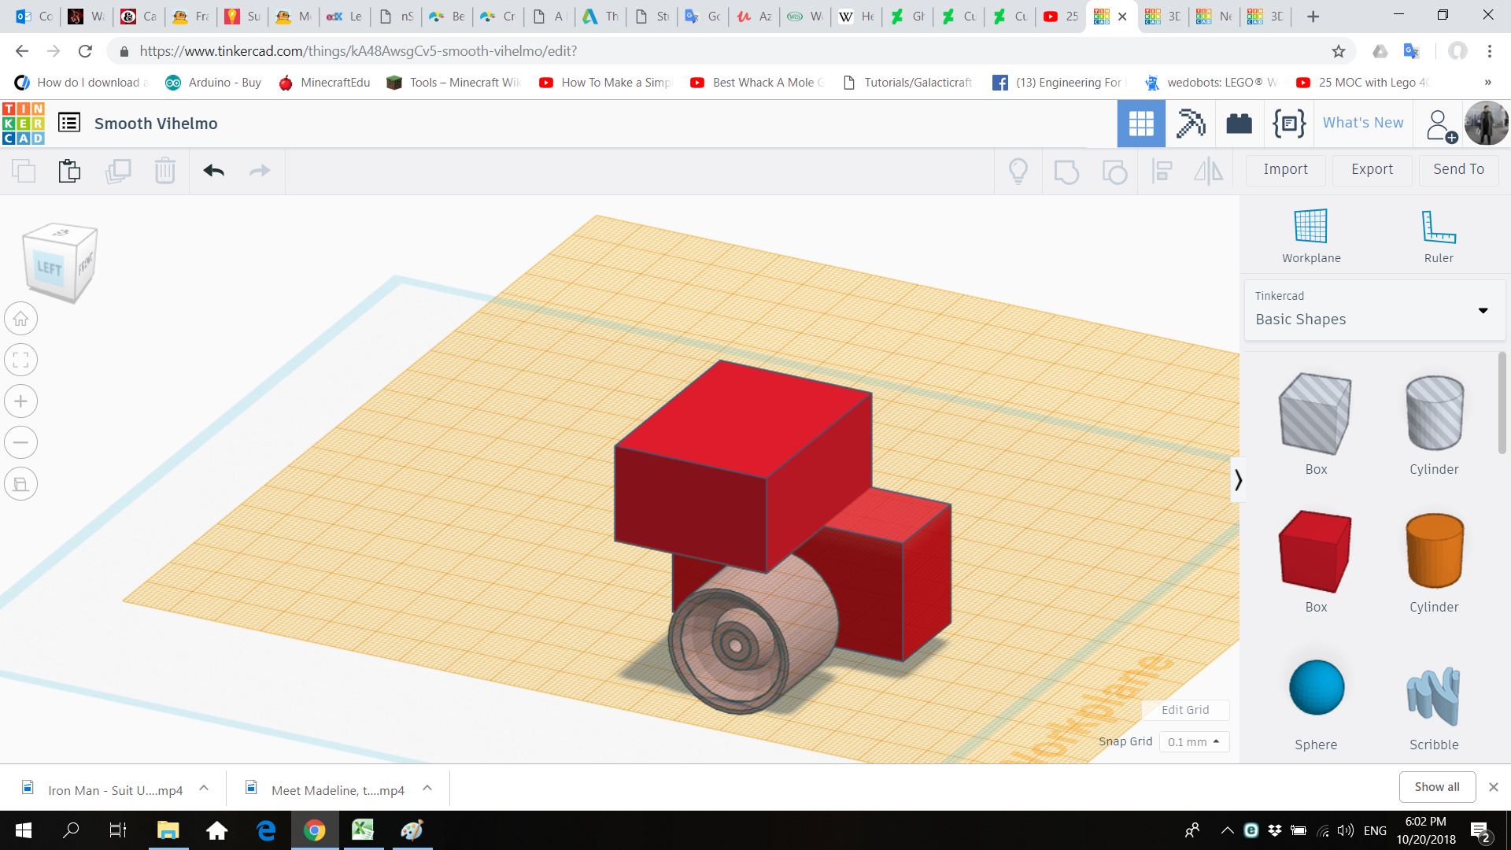
Task: Open the Basic Shapes category dropdown
Action: pos(1373,310)
